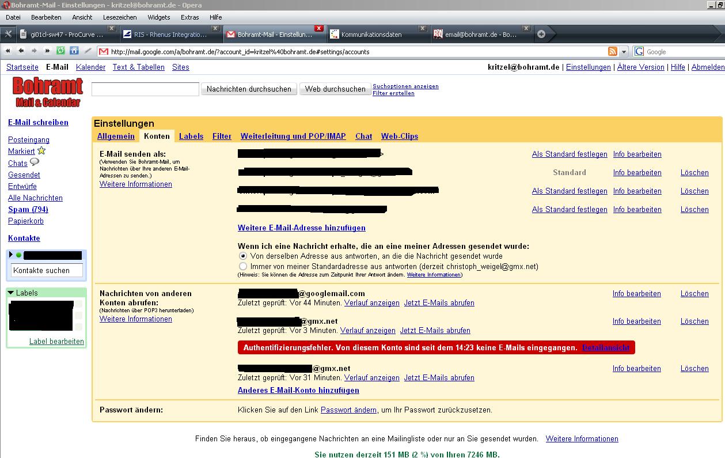Click the yellow star next to Markiert

click(41, 151)
